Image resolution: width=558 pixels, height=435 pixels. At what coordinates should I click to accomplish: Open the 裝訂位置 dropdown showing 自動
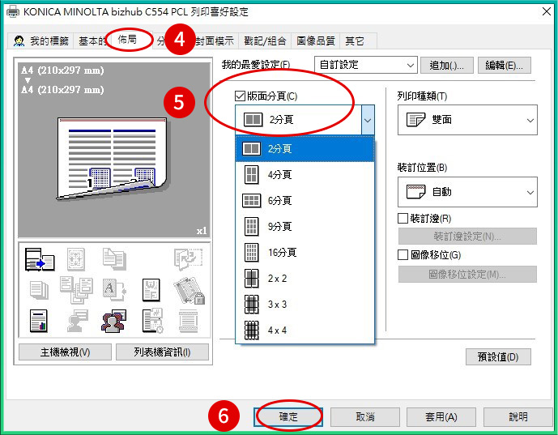coord(467,192)
